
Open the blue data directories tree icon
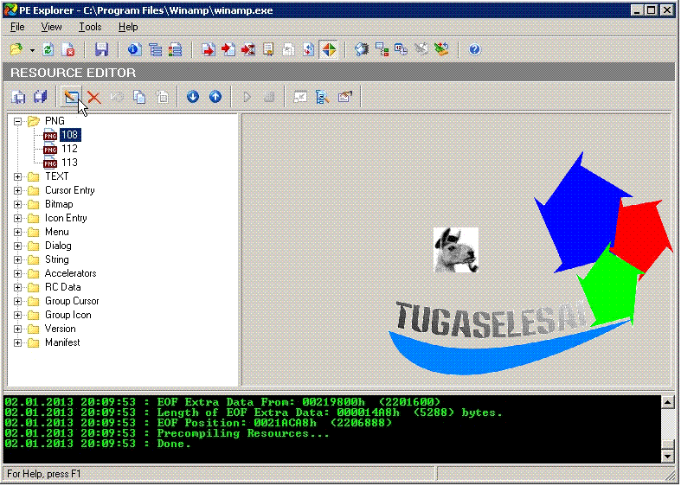(x=155, y=49)
